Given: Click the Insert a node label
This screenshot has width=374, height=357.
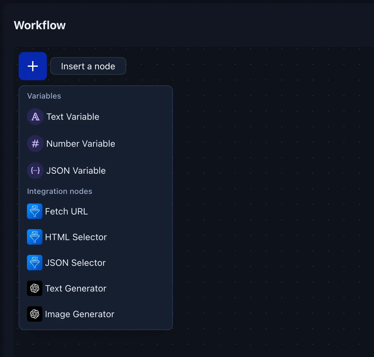Looking at the screenshot, I should 88,66.
